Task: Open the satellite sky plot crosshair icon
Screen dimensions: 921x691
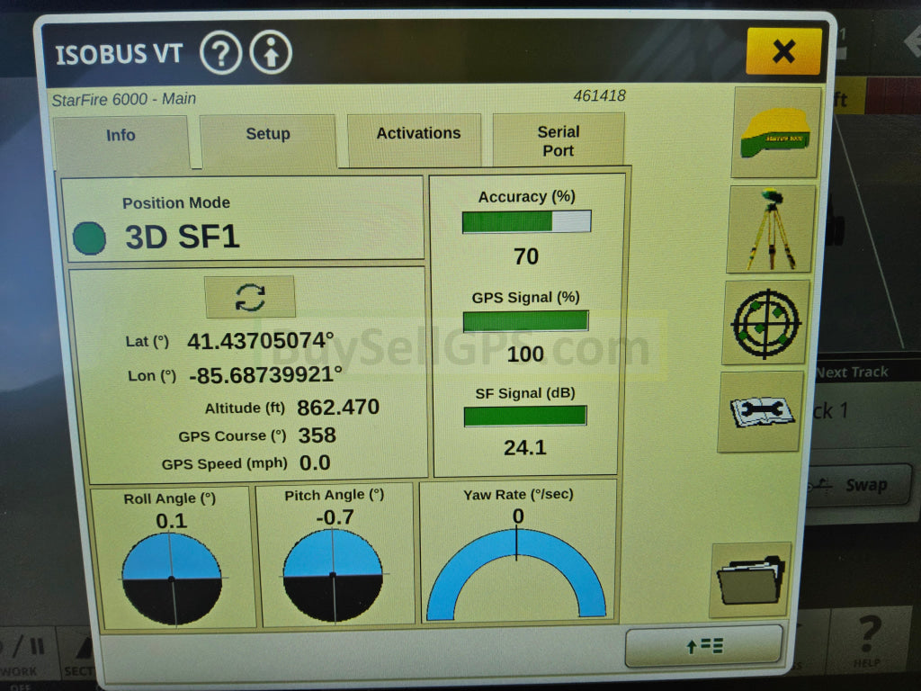Action: (x=766, y=323)
